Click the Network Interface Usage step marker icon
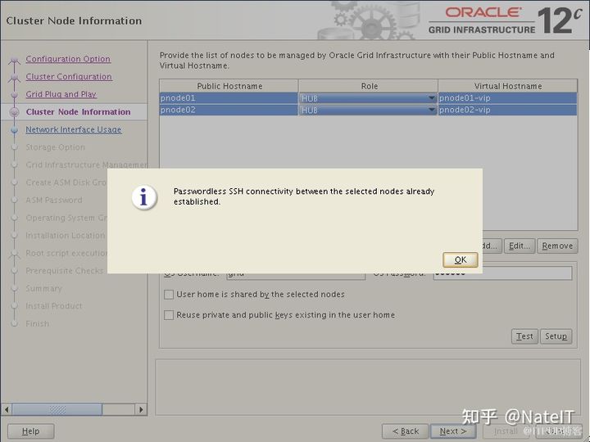 (14, 130)
